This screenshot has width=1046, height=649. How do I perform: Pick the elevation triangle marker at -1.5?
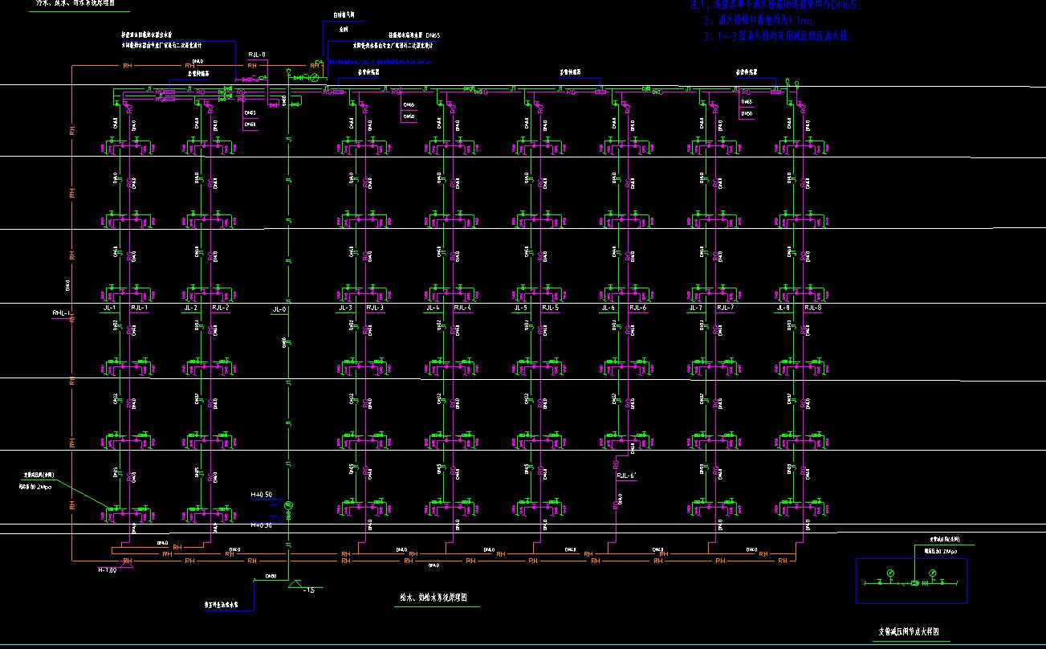pyautogui.click(x=295, y=583)
